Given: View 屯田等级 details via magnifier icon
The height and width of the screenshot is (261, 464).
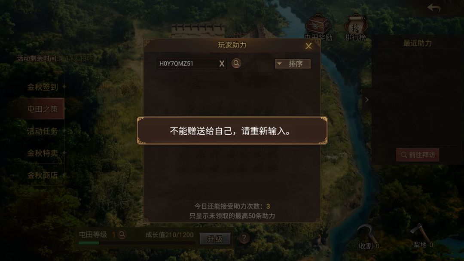Looking at the screenshot, I should (x=122, y=234).
